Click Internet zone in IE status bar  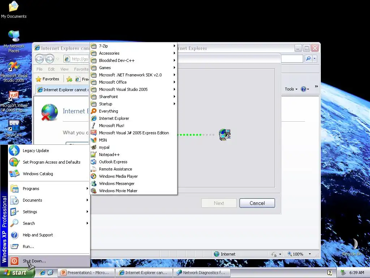point(225,254)
